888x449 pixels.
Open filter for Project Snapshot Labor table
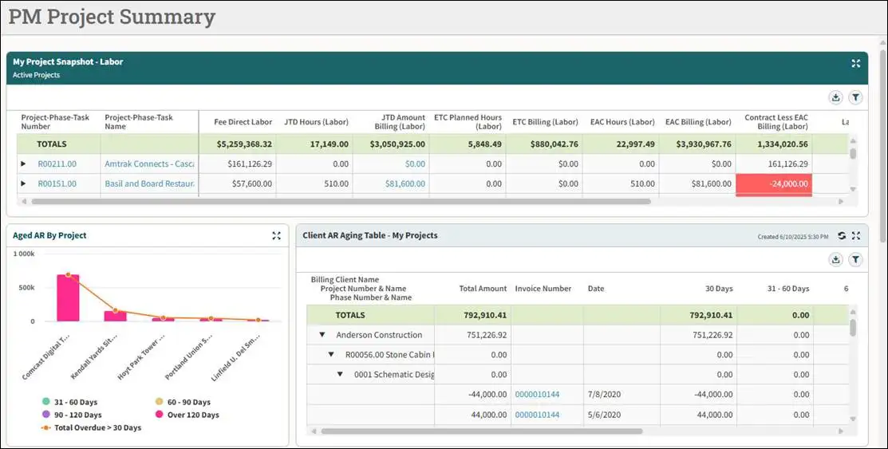pos(855,98)
